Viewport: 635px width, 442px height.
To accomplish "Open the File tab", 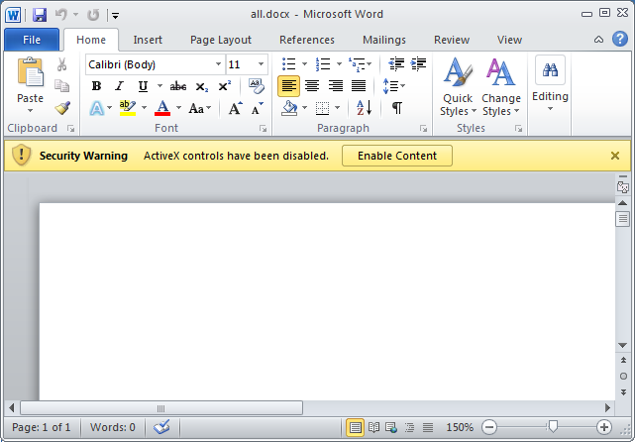I will 32,40.
